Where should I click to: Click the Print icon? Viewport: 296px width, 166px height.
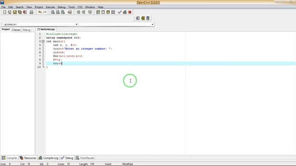point(31,12)
